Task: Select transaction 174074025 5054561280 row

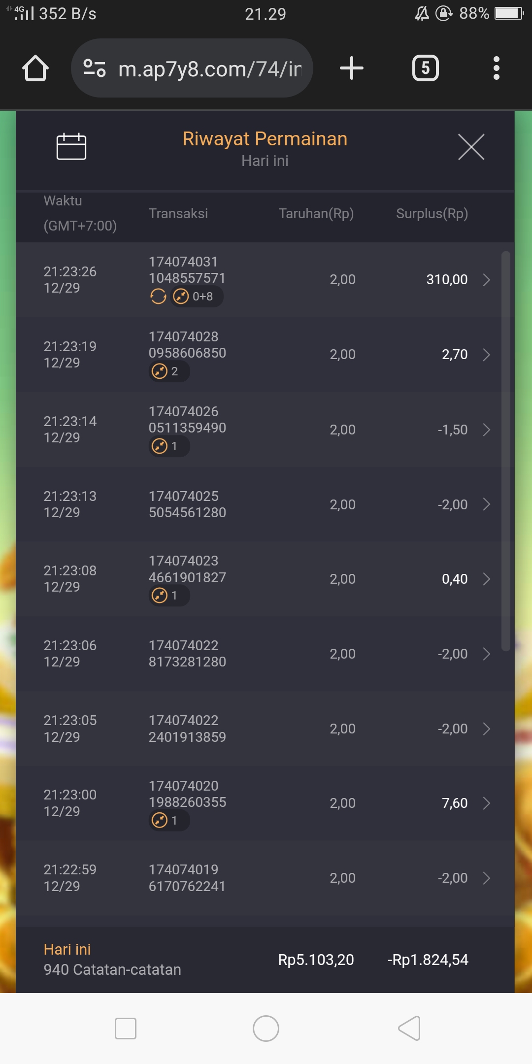Action: click(x=187, y=504)
